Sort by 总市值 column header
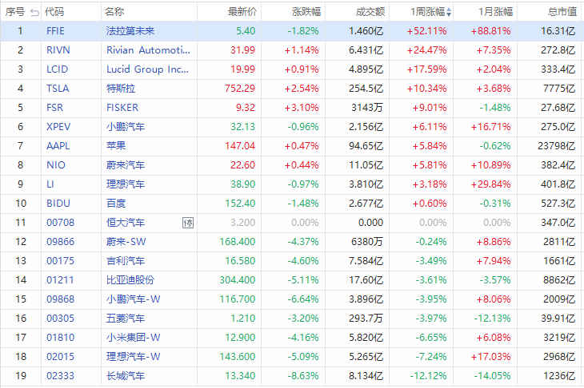 tap(562, 12)
